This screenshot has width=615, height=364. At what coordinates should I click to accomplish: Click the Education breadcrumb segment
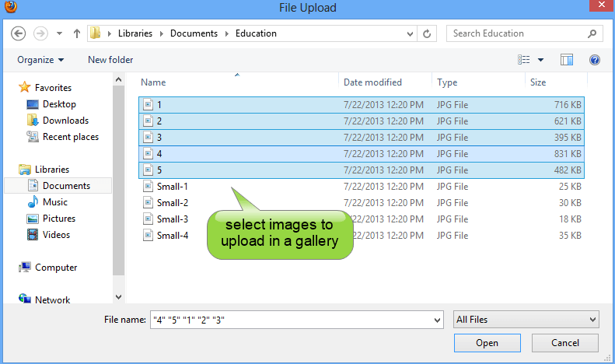(x=256, y=33)
